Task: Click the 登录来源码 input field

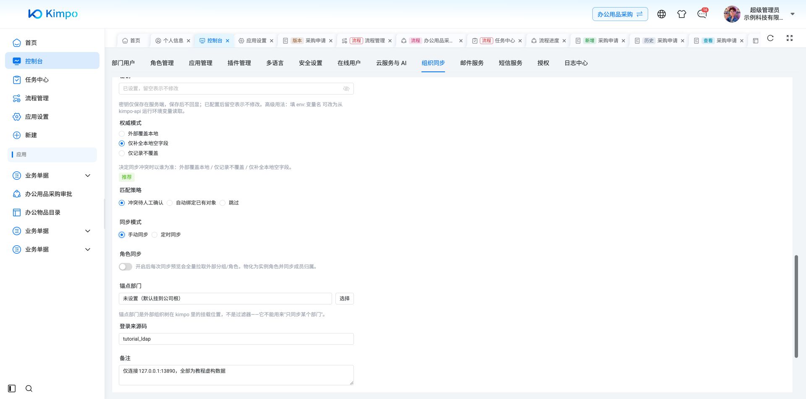Action: click(x=236, y=339)
